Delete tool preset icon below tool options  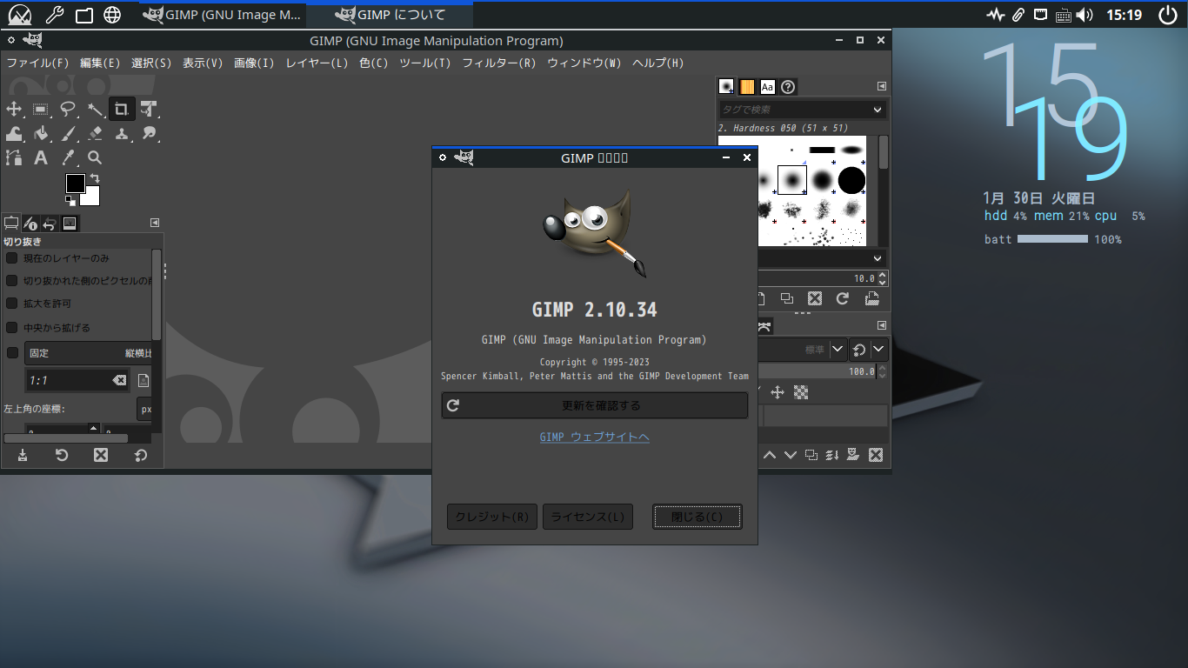tap(101, 455)
